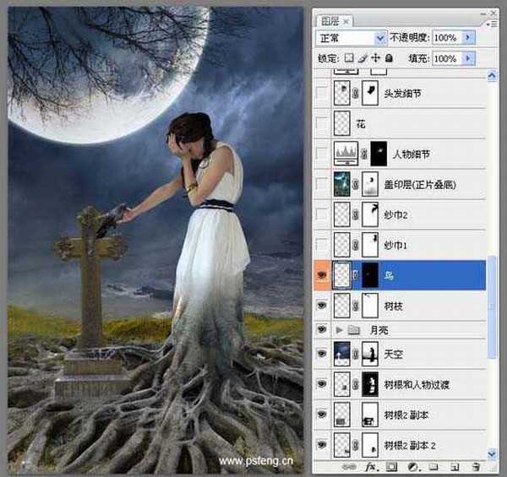Image resolution: width=507 pixels, height=477 pixels.
Task: Click the link layers icon
Action: (x=348, y=466)
